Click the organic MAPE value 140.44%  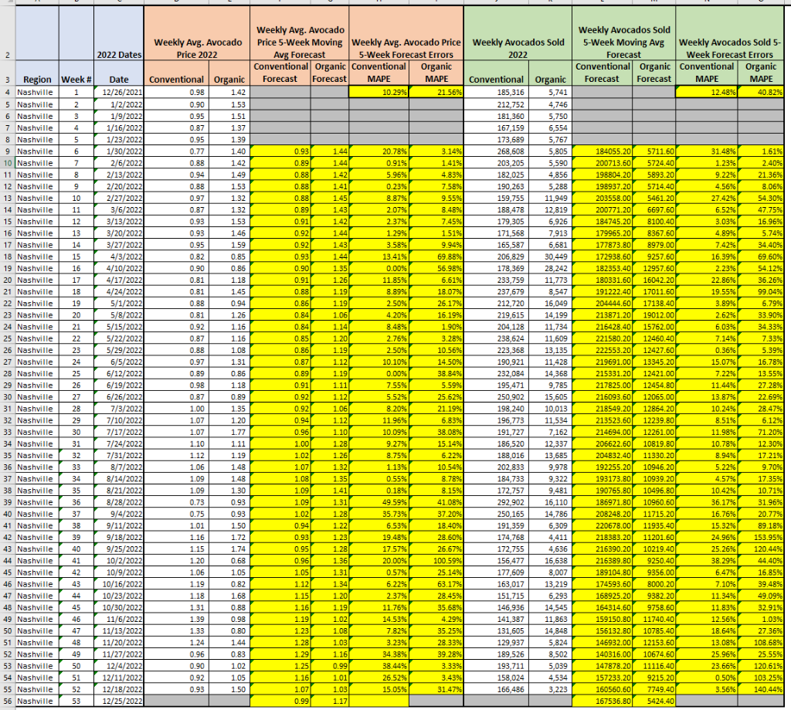(761, 689)
